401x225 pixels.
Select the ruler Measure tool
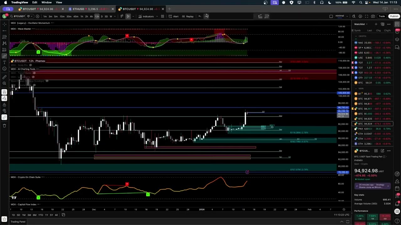click(x=4, y=77)
